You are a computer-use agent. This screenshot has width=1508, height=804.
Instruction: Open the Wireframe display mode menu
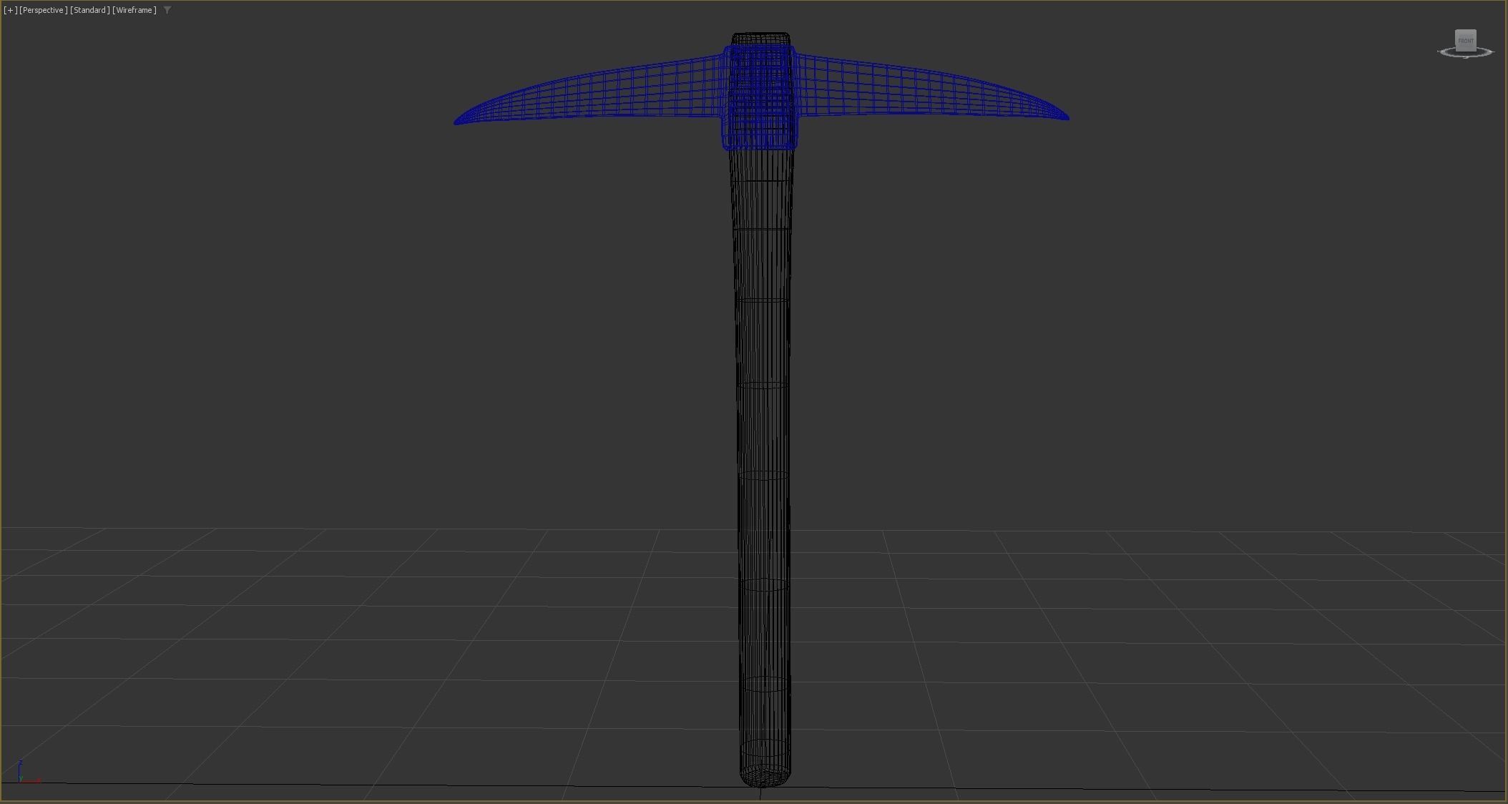tap(134, 10)
